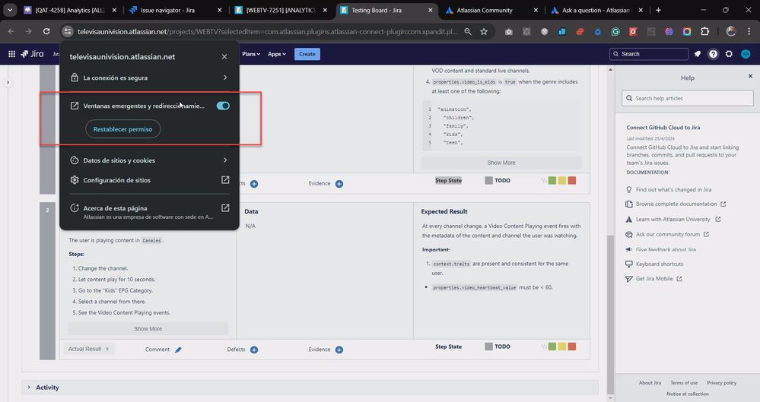
Task: Click the camera screenshot extension icon
Action: (x=508, y=31)
